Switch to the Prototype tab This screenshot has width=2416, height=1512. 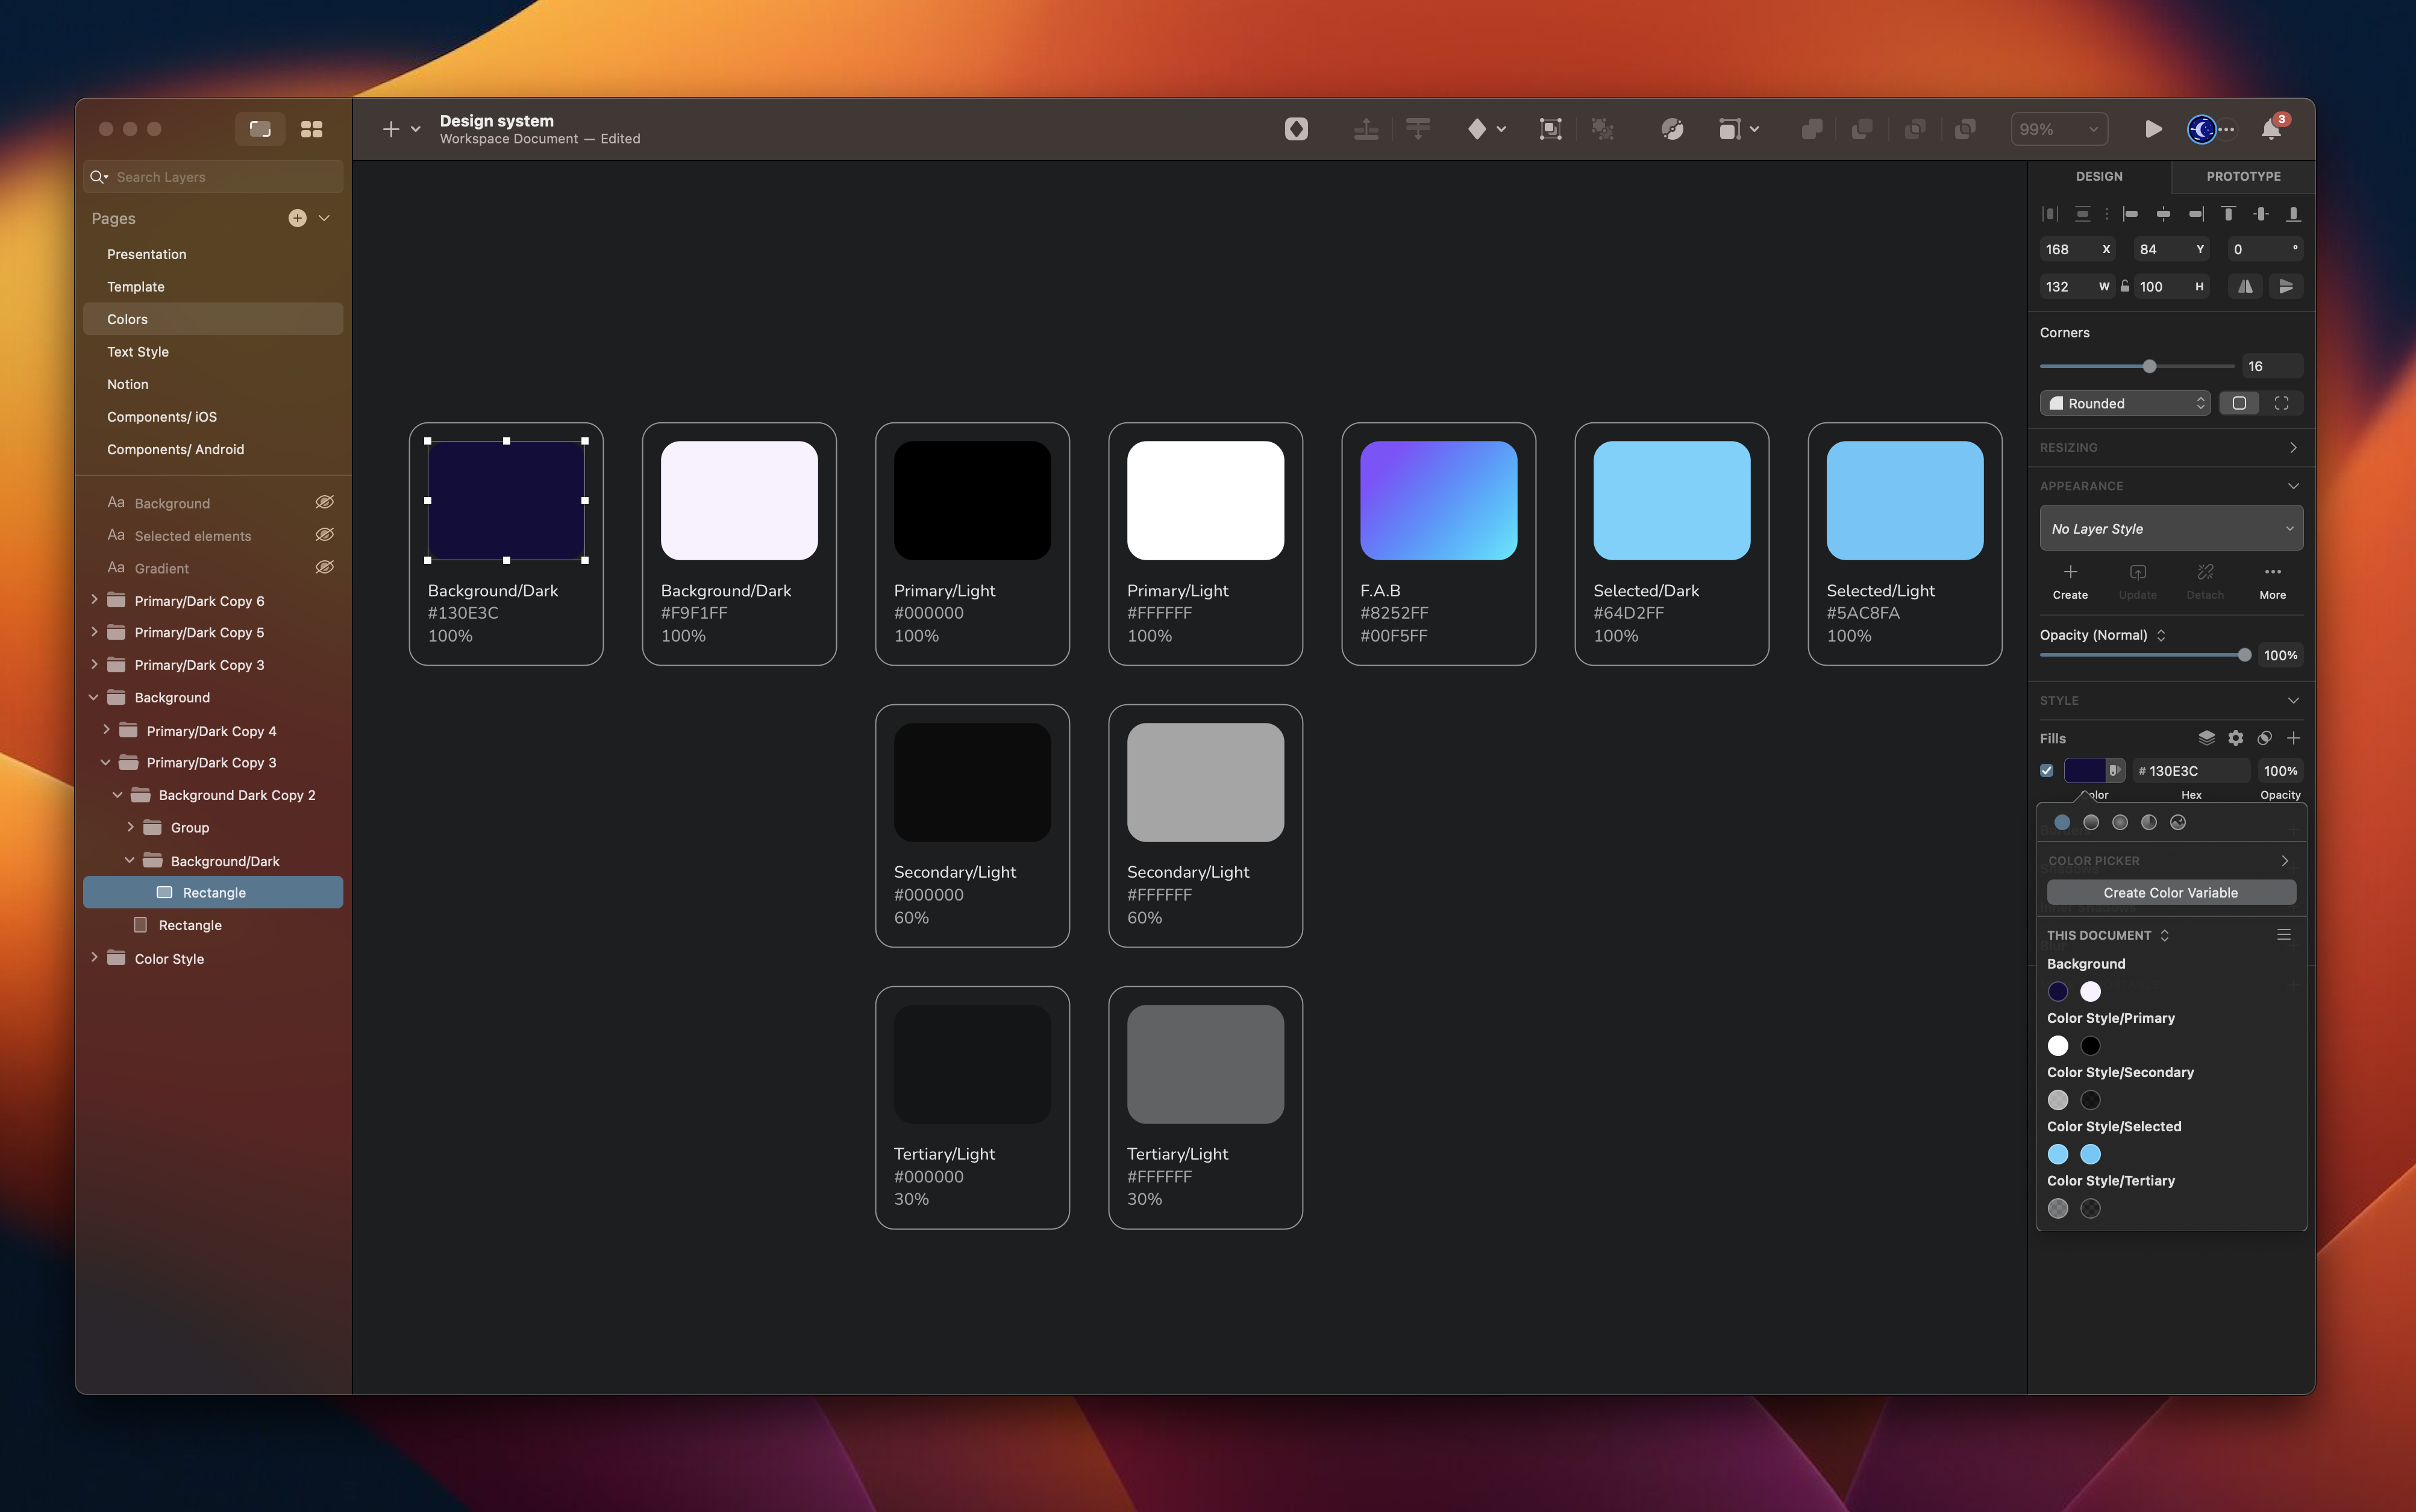click(x=2243, y=176)
